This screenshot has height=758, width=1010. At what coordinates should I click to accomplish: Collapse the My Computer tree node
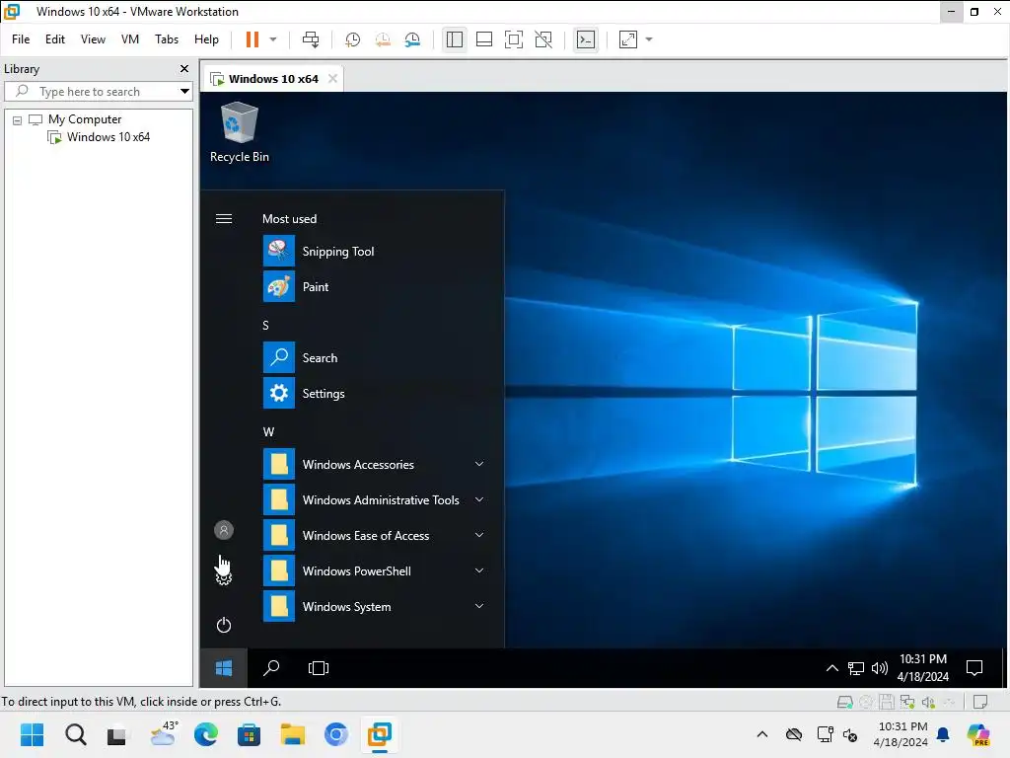click(x=18, y=119)
